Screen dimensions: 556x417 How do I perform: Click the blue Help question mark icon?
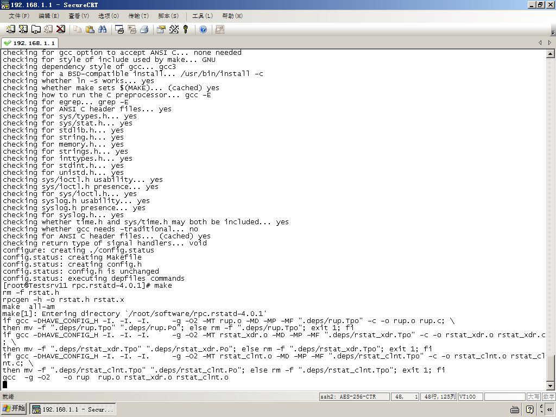[x=203, y=29]
